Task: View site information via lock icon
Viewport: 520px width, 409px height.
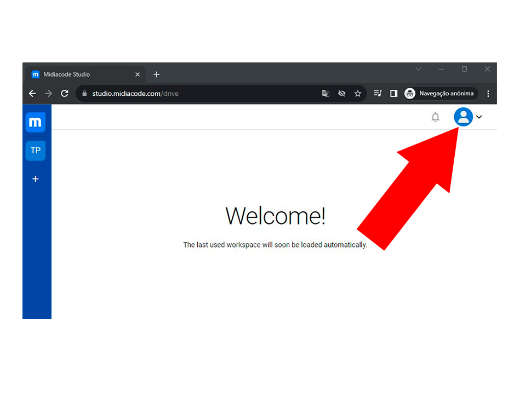Action: (x=84, y=94)
